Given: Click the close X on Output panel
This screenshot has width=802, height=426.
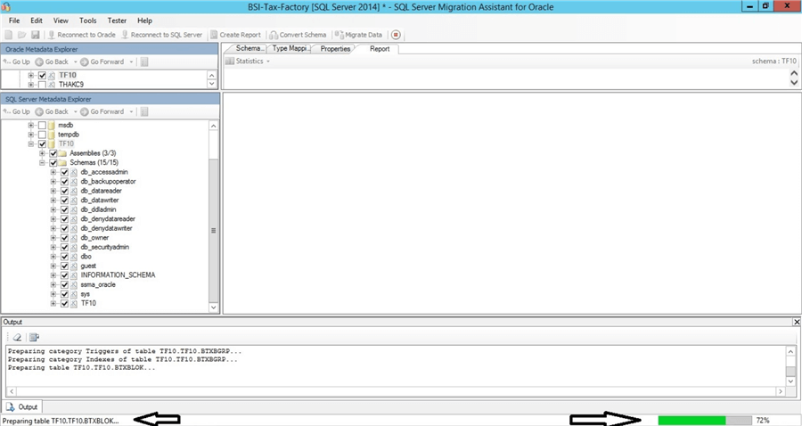Looking at the screenshot, I should coord(797,322).
